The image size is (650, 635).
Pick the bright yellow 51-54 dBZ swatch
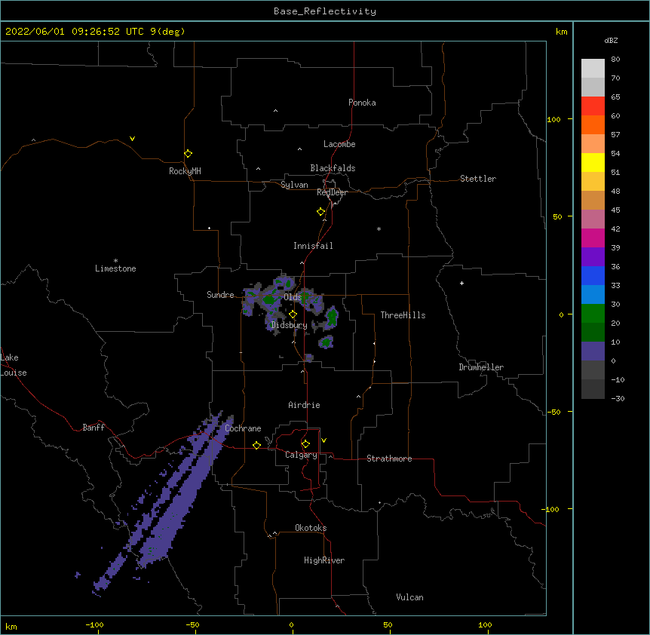coord(593,162)
